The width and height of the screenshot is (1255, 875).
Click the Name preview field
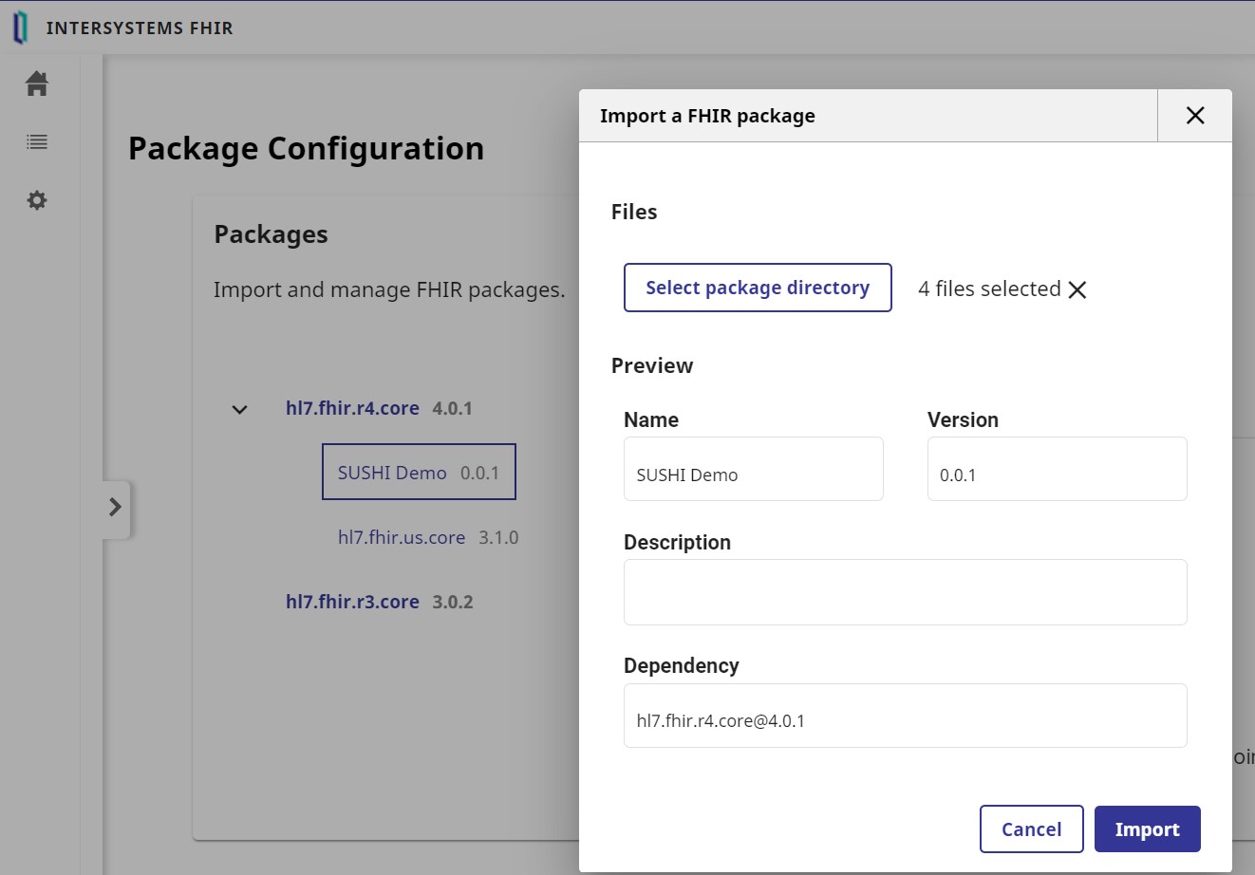(x=753, y=470)
